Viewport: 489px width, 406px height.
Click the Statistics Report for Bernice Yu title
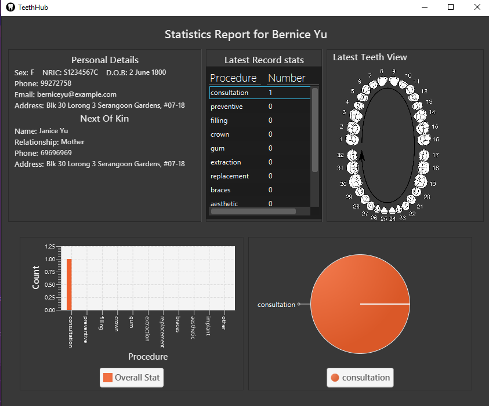pos(246,34)
